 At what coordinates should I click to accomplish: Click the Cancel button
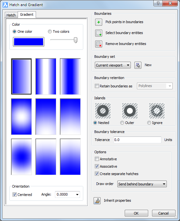[x=164, y=213]
